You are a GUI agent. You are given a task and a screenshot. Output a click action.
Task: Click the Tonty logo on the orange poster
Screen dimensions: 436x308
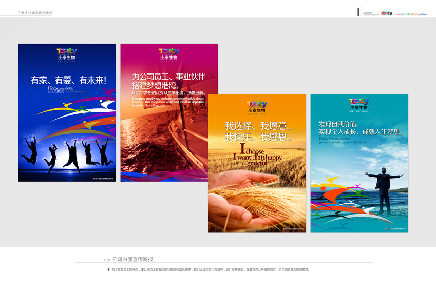coord(257,107)
